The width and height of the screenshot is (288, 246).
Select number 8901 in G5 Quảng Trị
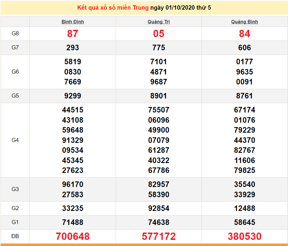[x=158, y=96]
